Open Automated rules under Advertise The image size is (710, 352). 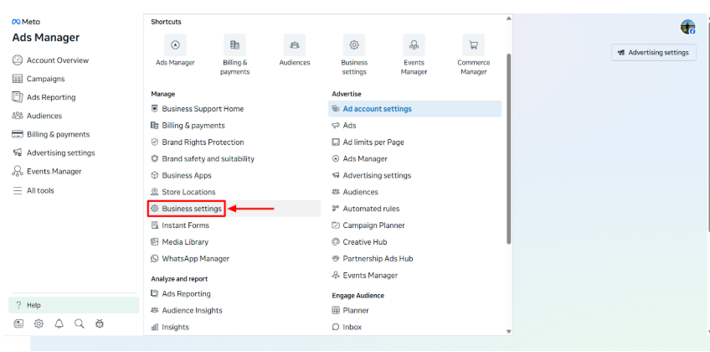pos(371,209)
